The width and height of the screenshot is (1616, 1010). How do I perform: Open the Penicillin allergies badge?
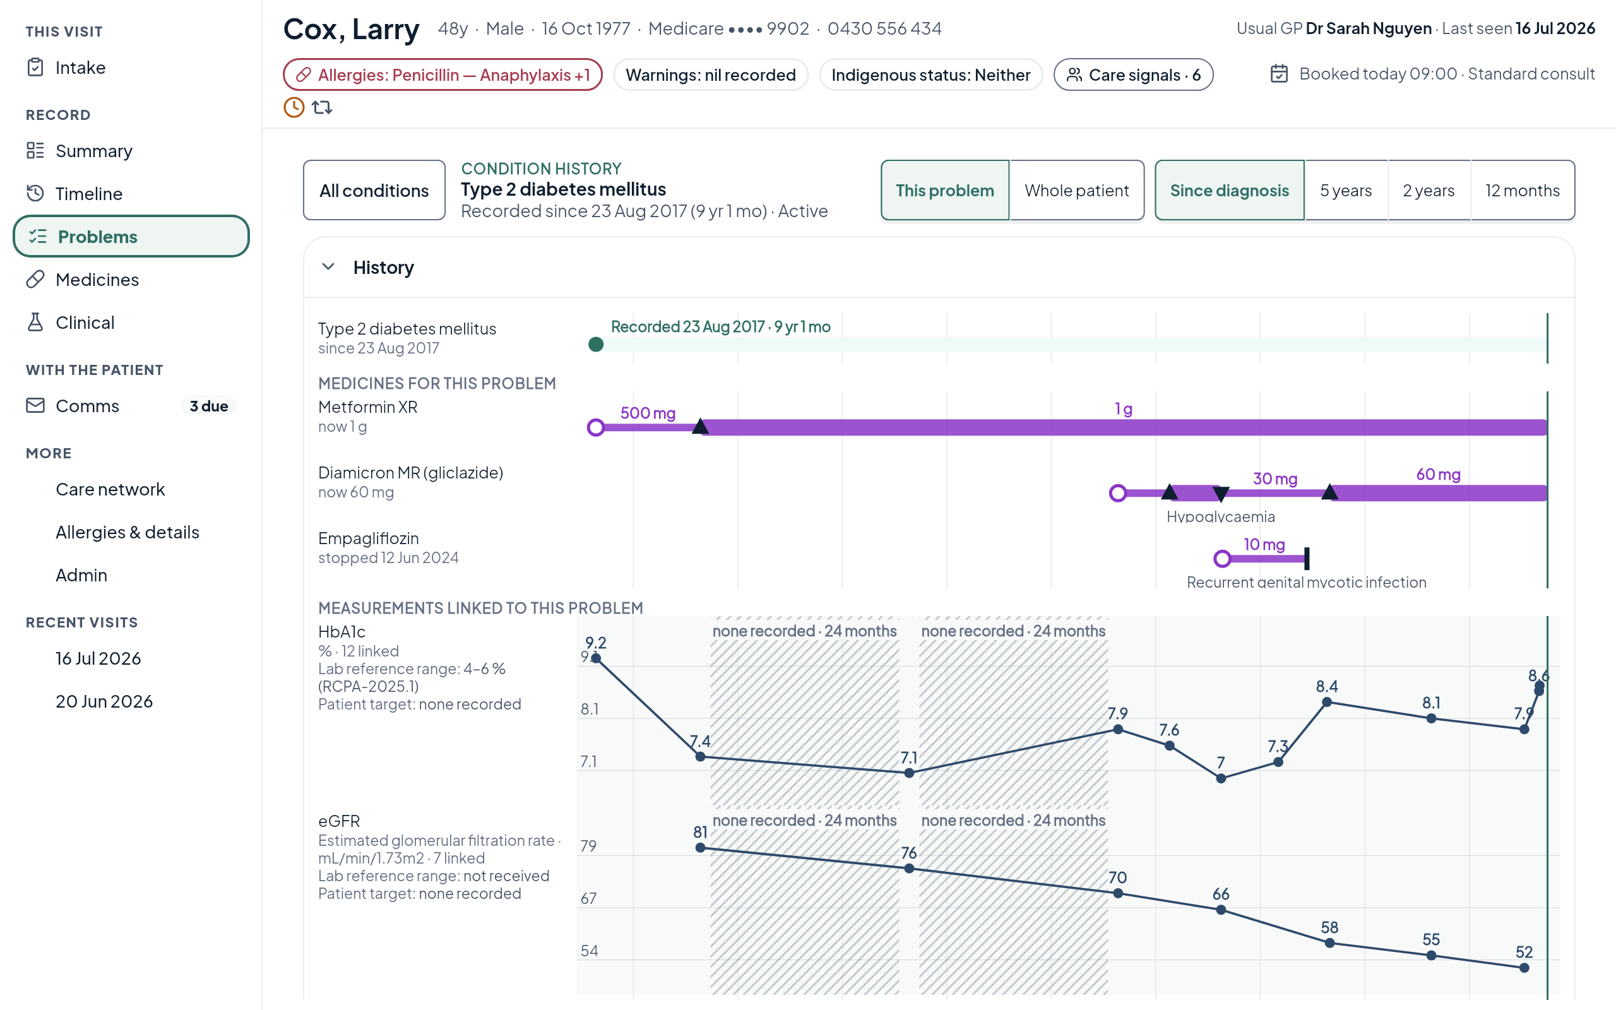(x=442, y=75)
